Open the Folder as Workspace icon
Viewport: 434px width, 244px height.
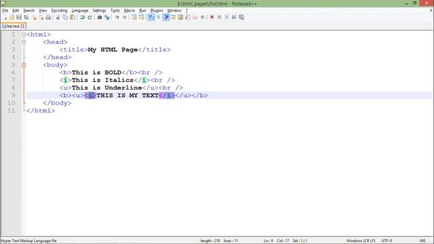coord(195,17)
